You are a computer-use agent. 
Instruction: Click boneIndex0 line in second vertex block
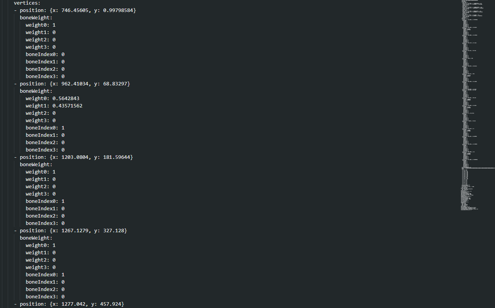[x=45, y=128]
